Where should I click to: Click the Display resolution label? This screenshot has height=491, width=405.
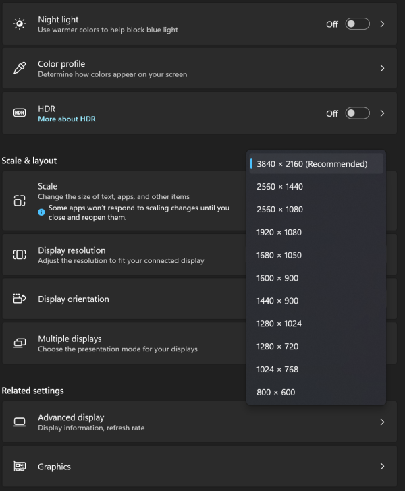tap(72, 250)
